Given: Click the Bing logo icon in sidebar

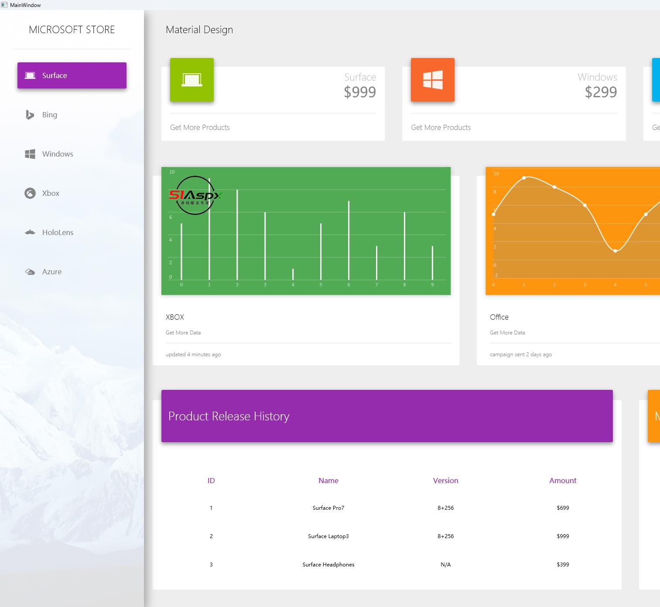Looking at the screenshot, I should pos(30,115).
